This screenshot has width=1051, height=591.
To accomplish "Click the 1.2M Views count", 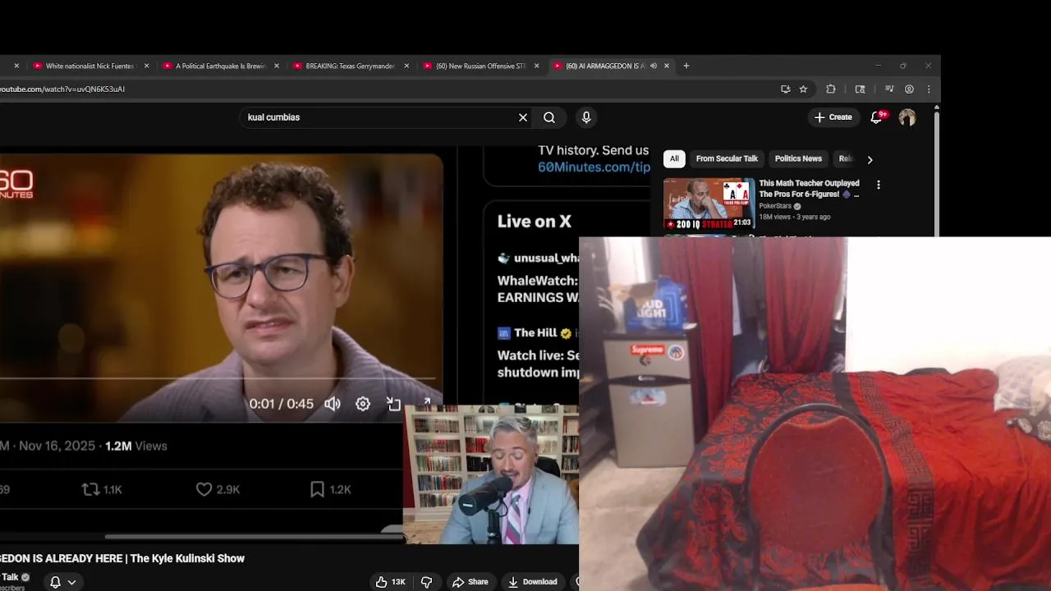I will [135, 446].
